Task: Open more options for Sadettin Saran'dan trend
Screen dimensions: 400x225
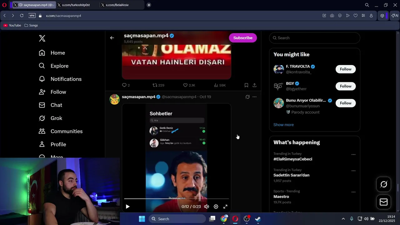Action: click(x=353, y=171)
